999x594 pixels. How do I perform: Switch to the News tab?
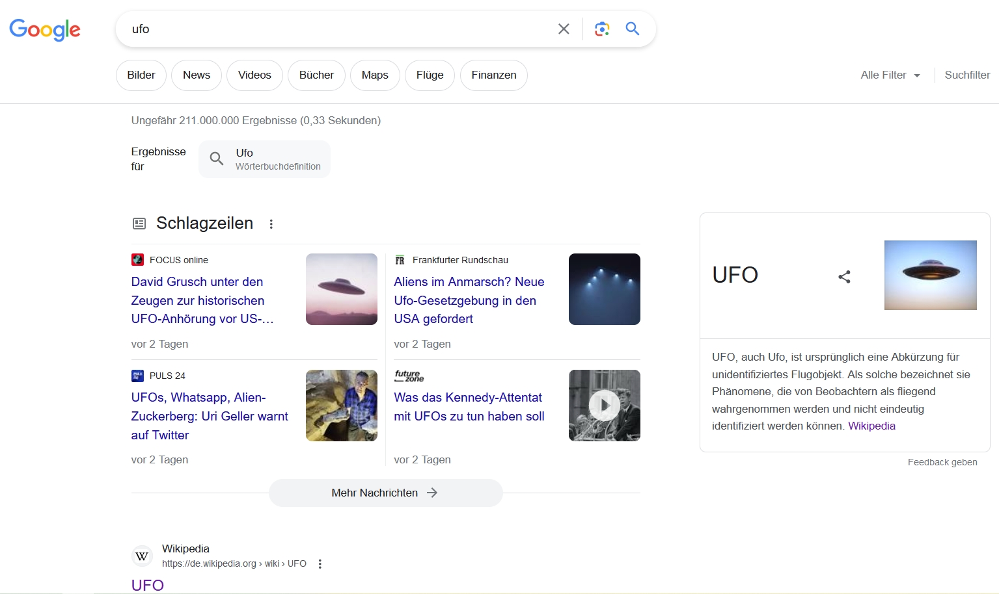coord(197,75)
